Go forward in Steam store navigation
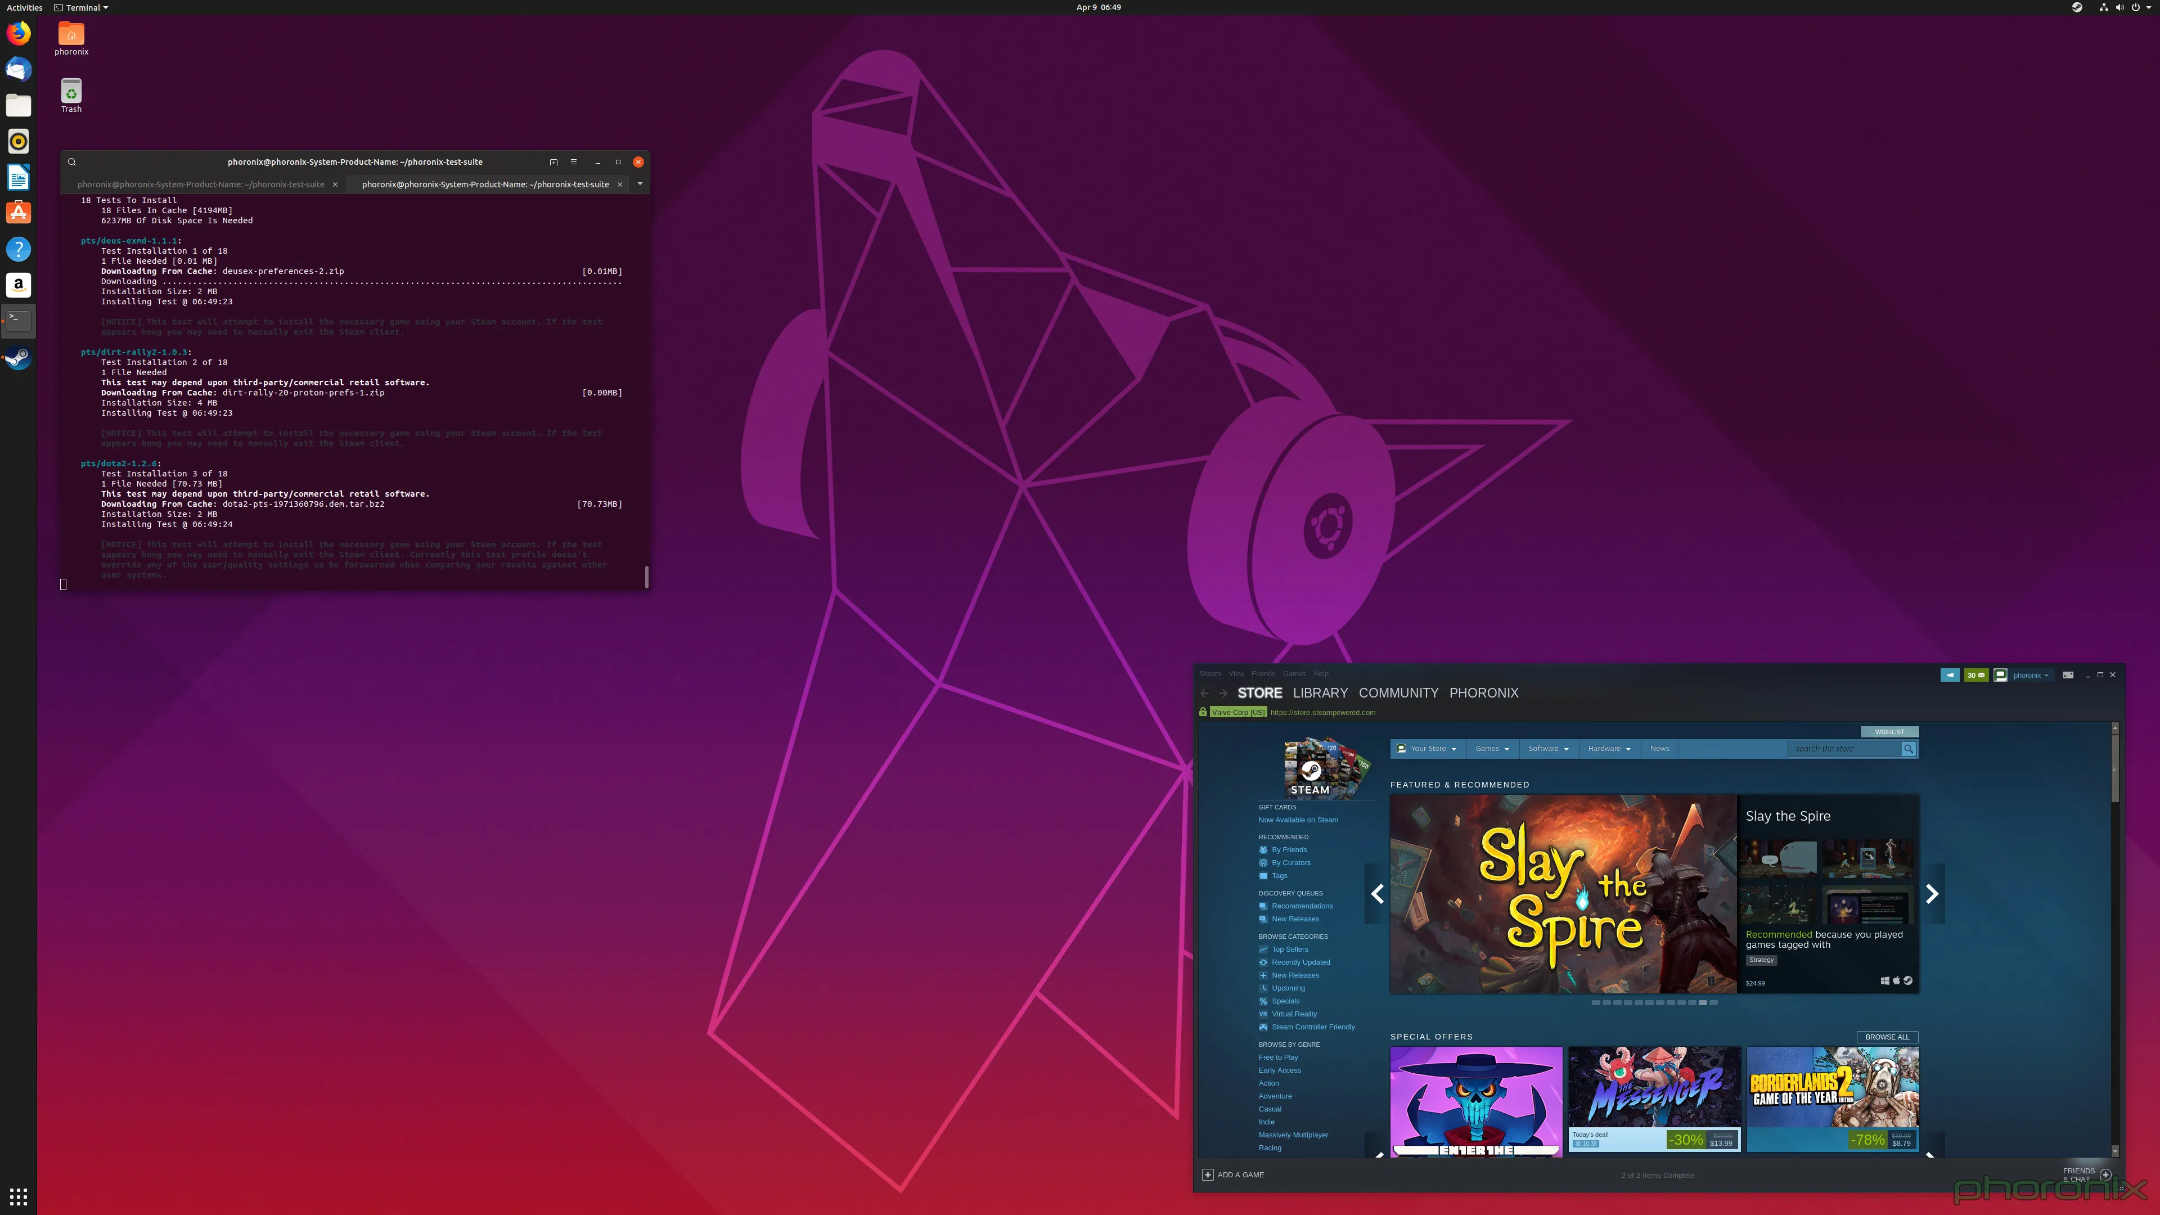2160x1215 pixels. (1222, 694)
